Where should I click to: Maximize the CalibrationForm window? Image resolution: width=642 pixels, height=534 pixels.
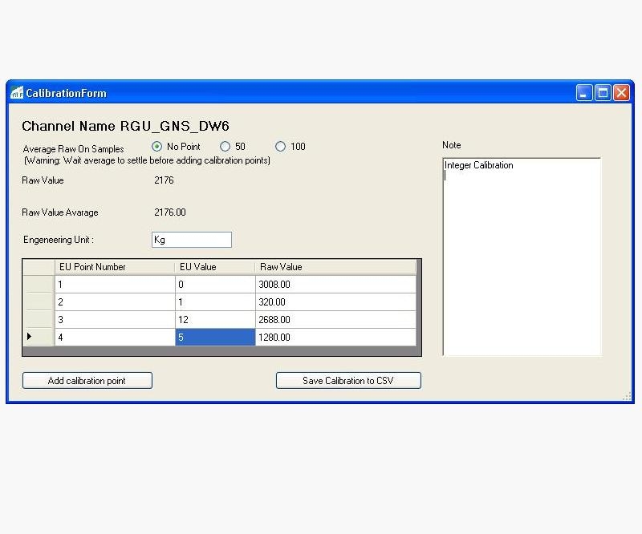point(603,93)
